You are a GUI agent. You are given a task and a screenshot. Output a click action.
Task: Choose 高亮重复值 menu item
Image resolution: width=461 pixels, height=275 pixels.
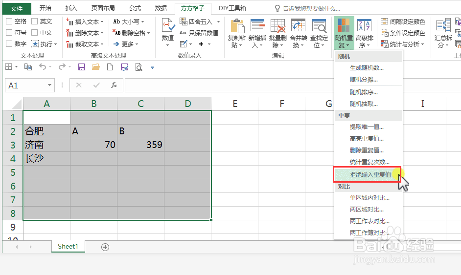tap(369, 139)
